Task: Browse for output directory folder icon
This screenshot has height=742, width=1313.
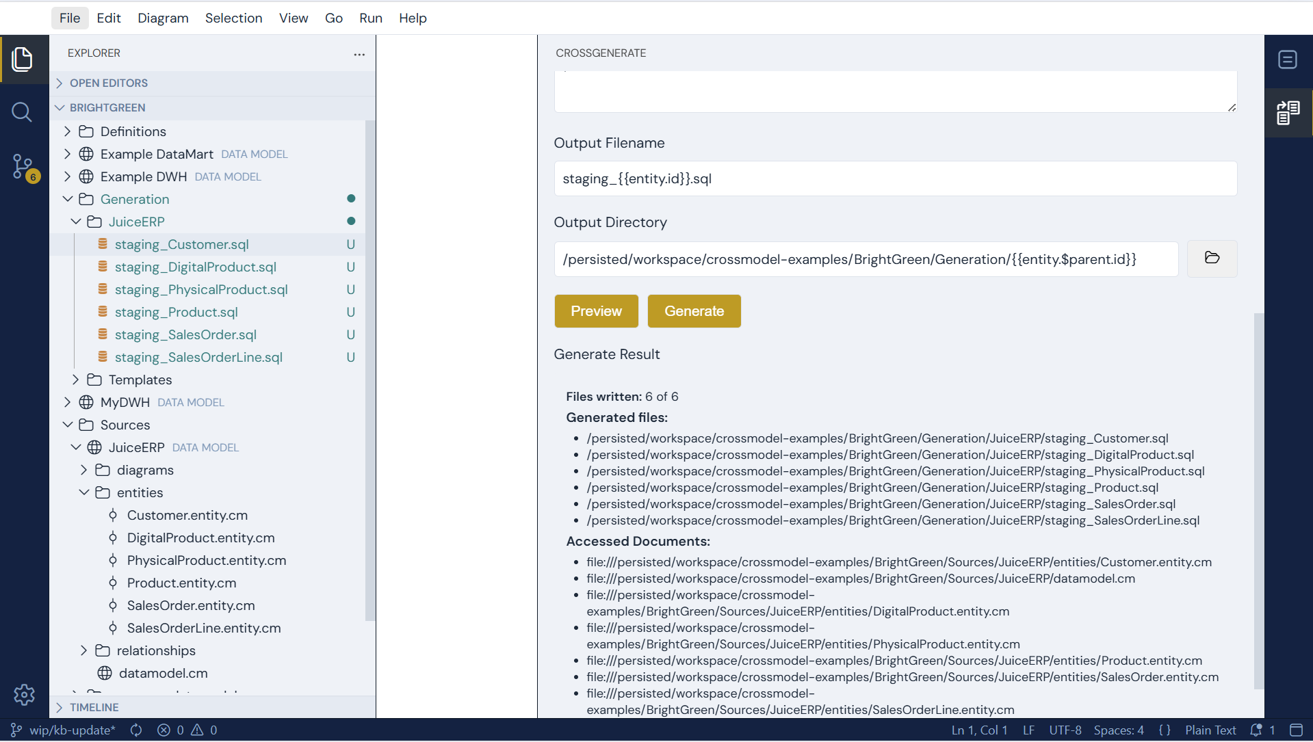Action: [1212, 259]
